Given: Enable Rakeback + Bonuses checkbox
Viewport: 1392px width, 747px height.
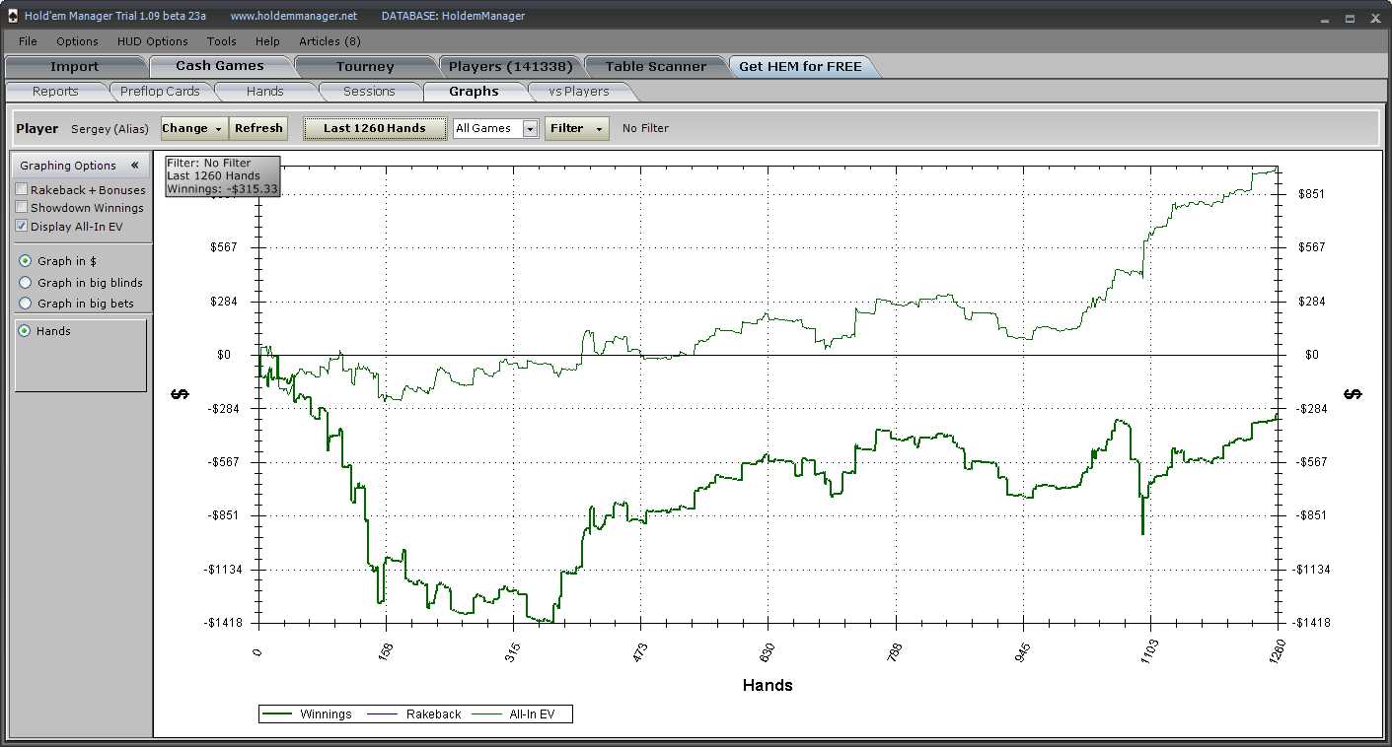Looking at the screenshot, I should 22,190.
